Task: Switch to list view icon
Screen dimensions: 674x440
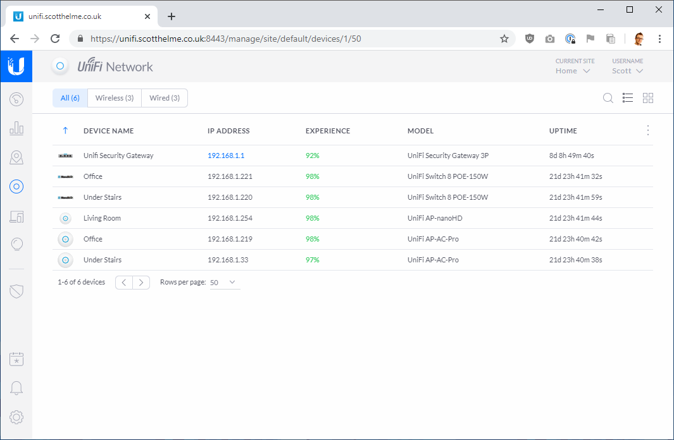Action: coord(628,98)
